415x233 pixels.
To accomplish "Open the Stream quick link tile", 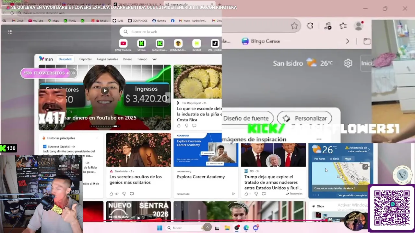I will pos(141,43).
